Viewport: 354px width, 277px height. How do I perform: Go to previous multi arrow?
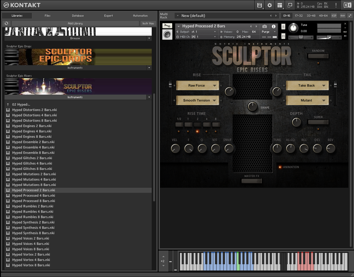pos(271,15)
